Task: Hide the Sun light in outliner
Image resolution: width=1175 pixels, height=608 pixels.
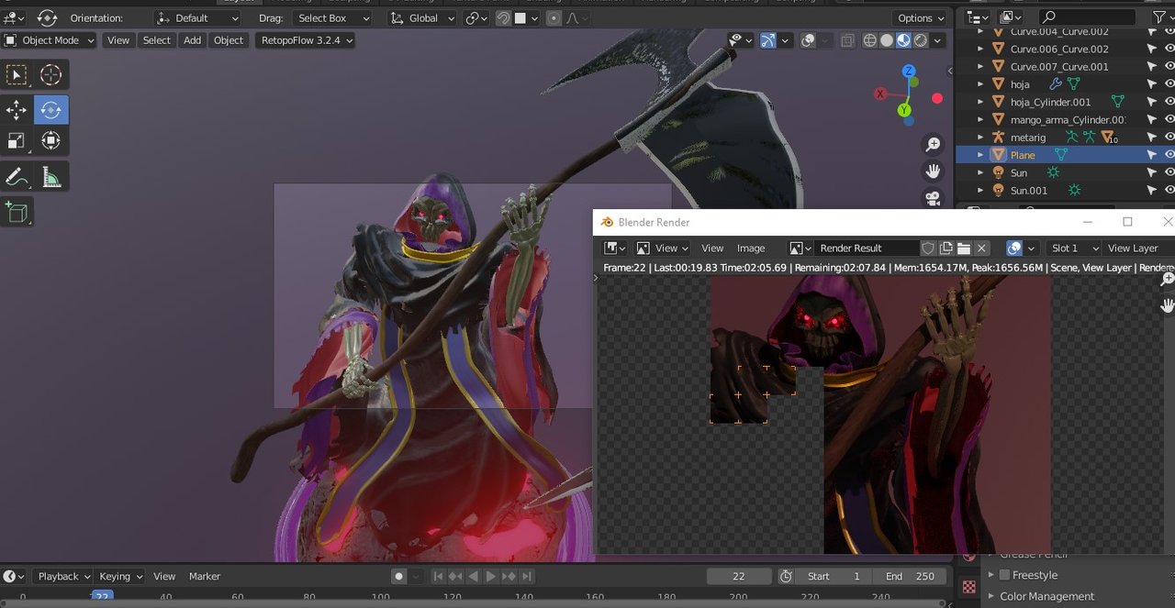Action: (1169, 172)
